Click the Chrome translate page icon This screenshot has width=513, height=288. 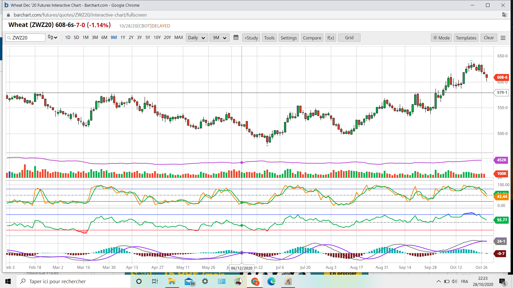pos(504,15)
